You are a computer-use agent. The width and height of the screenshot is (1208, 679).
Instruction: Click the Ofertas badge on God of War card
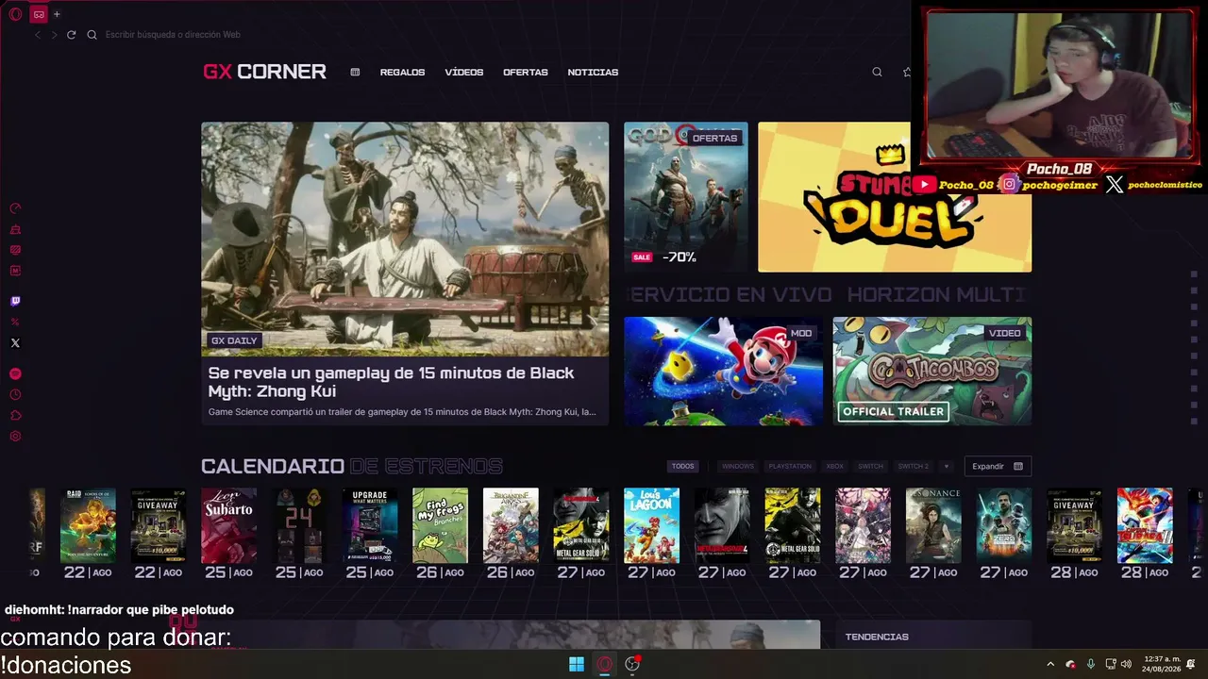[714, 138]
